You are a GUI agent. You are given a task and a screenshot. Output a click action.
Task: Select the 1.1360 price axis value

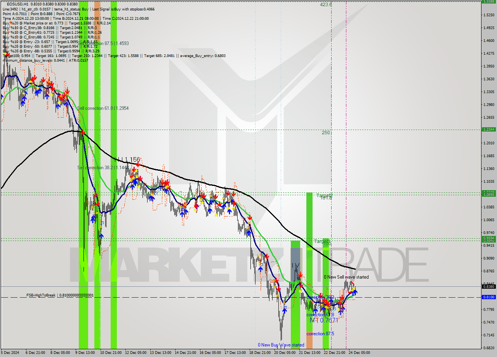[488, 168]
